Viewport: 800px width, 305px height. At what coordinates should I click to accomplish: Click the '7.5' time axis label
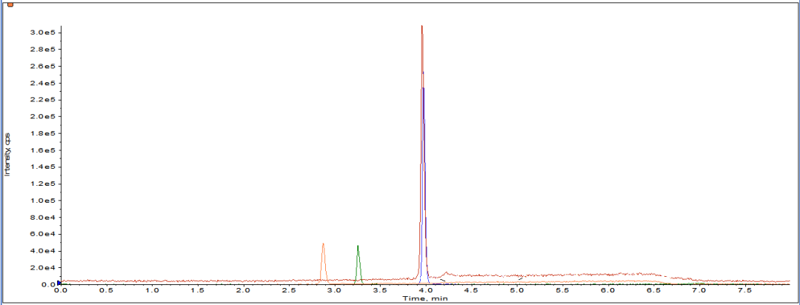(x=745, y=290)
